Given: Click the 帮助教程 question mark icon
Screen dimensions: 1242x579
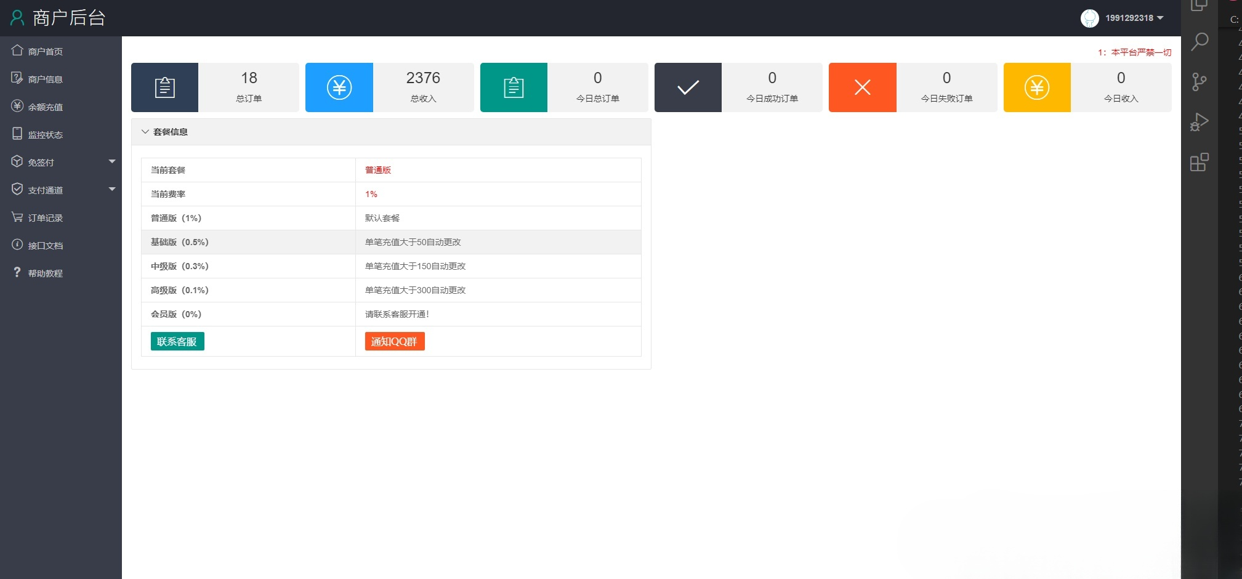Looking at the screenshot, I should point(17,272).
